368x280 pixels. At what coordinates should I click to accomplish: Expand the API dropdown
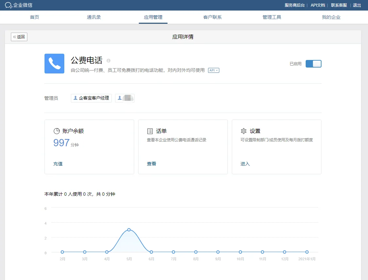click(214, 70)
